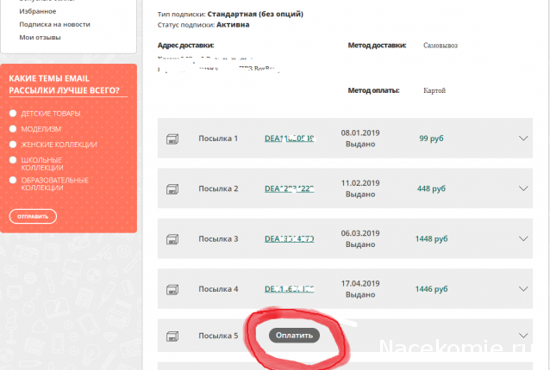Viewport: 550px width, 370px height.
Task: Expand the Посылка 3 row chevron
Action: click(522, 238)
